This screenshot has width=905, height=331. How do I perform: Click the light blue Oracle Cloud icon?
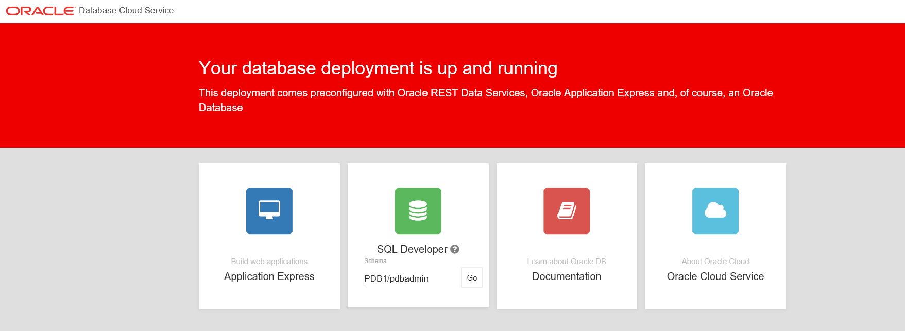715,211
